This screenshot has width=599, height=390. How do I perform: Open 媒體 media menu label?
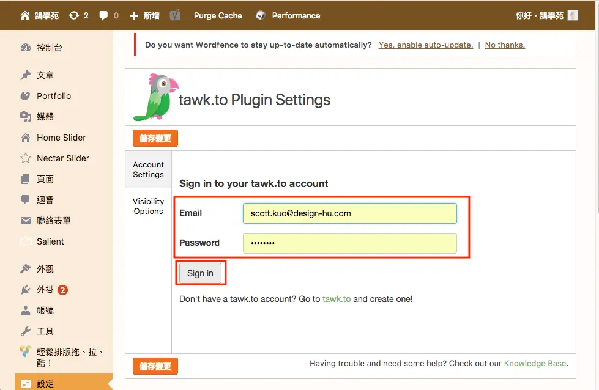click(45, 117)
